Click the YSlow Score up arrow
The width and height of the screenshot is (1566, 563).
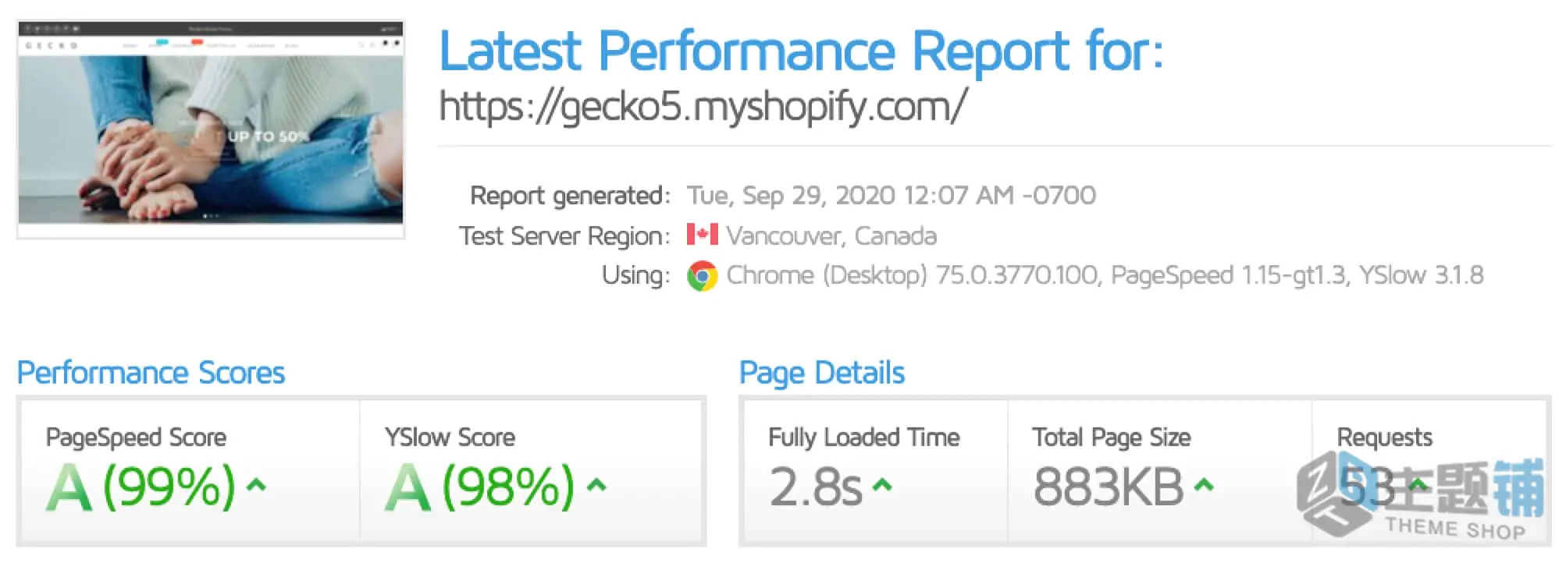596,485
